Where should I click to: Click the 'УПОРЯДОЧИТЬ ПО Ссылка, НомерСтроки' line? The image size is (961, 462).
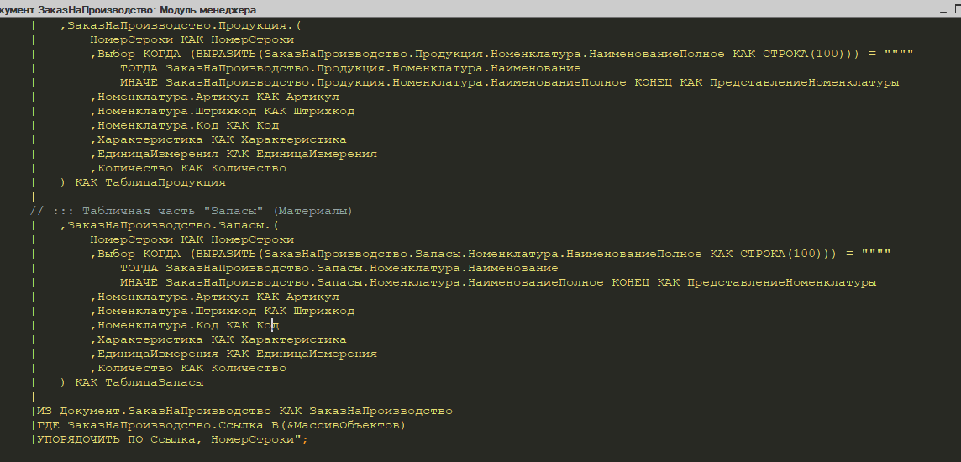pos(171,439)
